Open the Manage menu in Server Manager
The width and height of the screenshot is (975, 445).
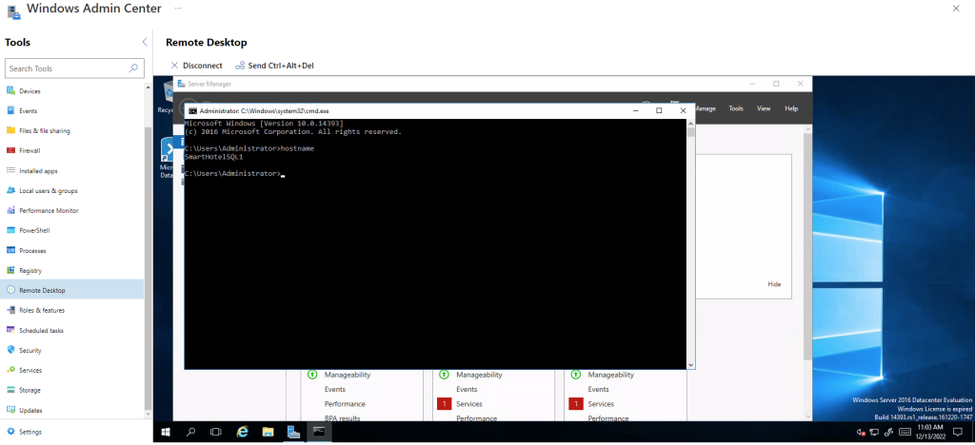705,108
